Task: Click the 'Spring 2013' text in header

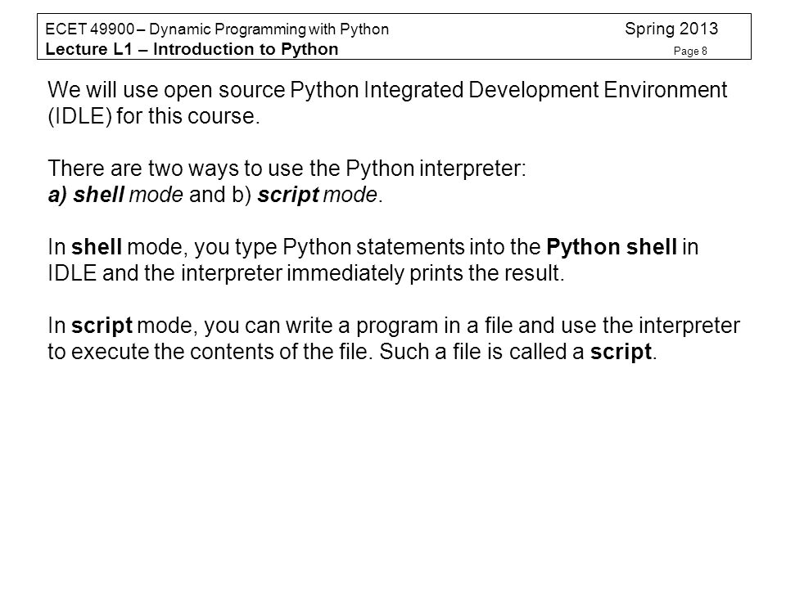Action: coord(671,29)
